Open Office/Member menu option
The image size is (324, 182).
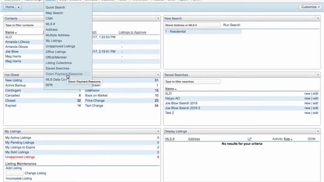point(56,57)
